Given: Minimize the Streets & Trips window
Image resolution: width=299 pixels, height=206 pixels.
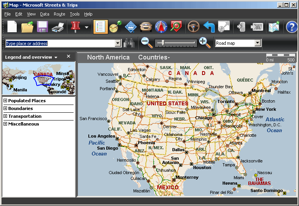Looking at the screenshot, I should 280,5.
